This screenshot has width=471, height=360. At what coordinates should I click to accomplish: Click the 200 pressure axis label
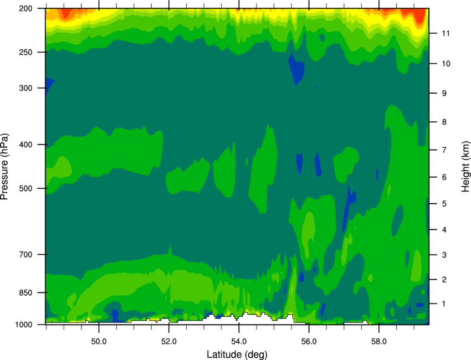point(25,8)
